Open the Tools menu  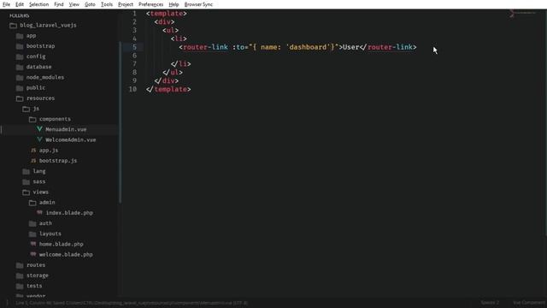tap(107, 4)
